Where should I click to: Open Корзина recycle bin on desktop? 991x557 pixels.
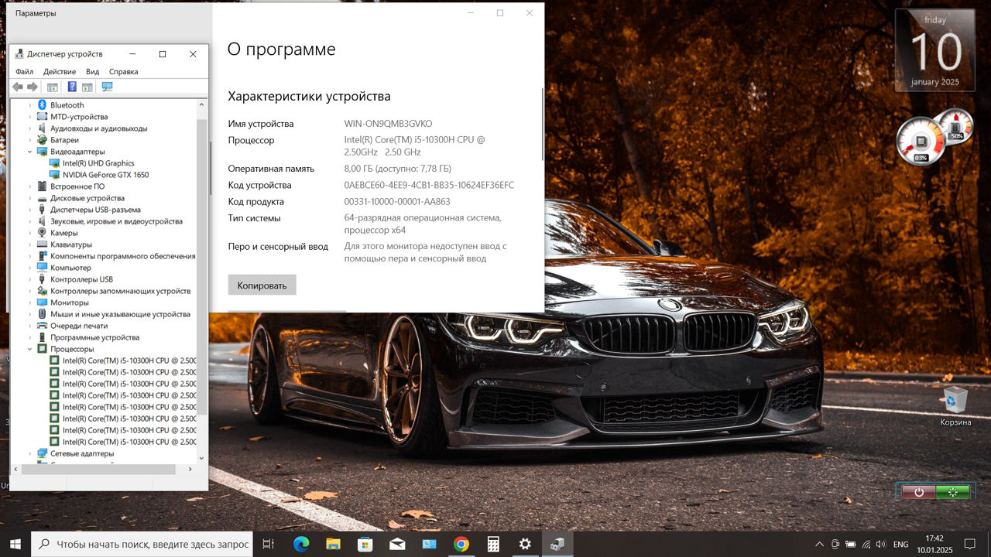[955, 406]
